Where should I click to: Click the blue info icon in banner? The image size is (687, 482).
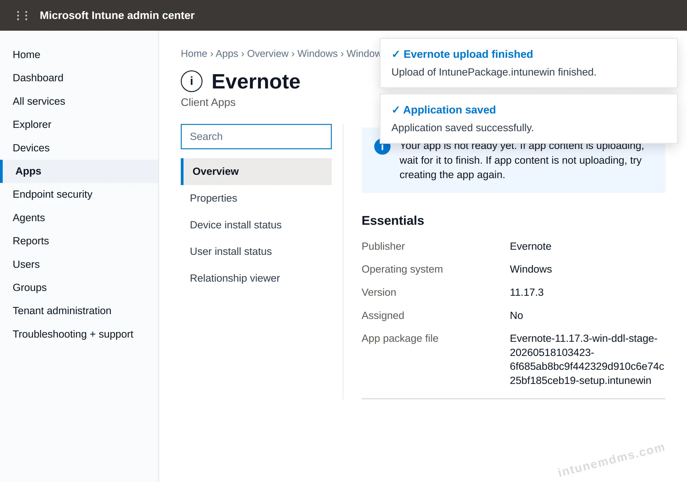pyautogui.click(x=382, y=147)
